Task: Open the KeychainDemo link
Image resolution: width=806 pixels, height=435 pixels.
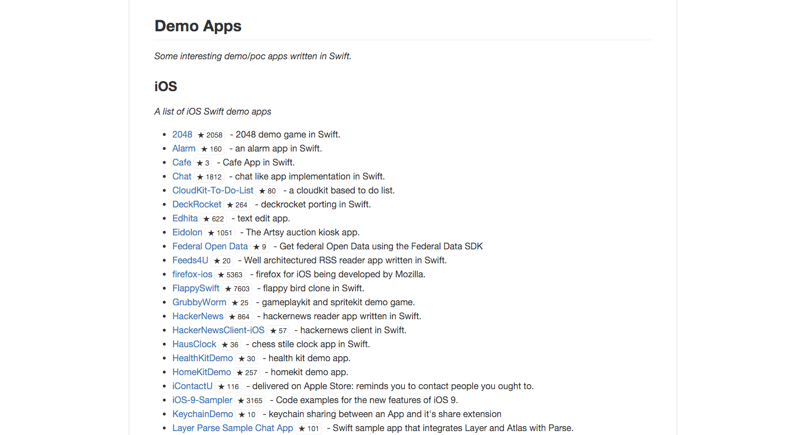Action: 203,414
